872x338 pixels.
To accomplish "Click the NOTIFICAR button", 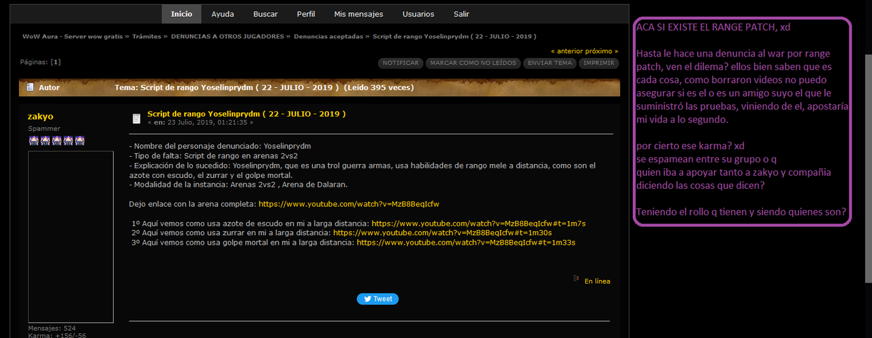I will point(401,63).
